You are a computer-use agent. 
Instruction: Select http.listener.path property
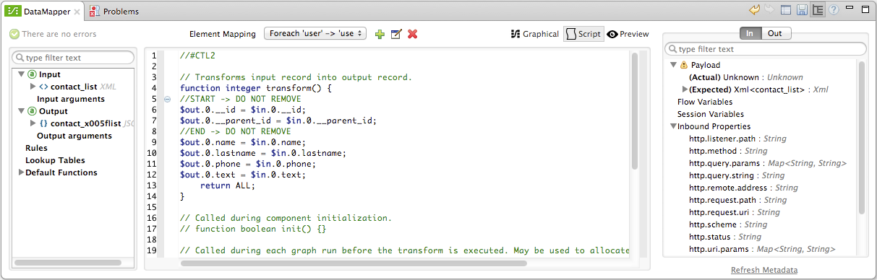(x=737, y=139)
